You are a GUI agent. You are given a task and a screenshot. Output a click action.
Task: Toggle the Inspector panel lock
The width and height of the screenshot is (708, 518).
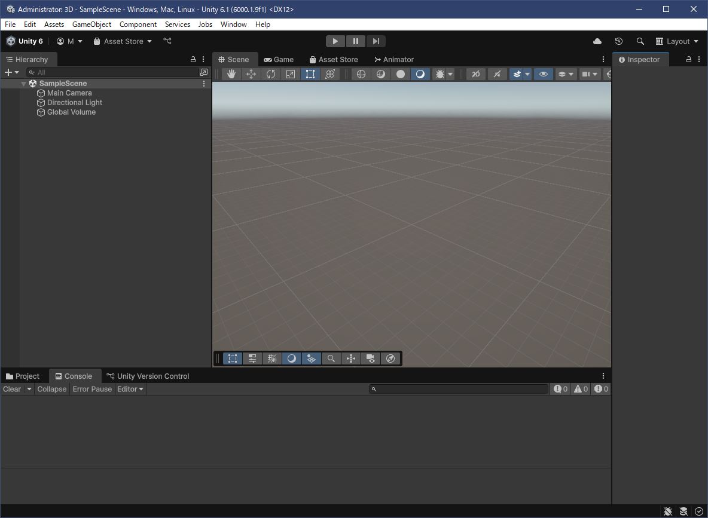pos(689,59)
